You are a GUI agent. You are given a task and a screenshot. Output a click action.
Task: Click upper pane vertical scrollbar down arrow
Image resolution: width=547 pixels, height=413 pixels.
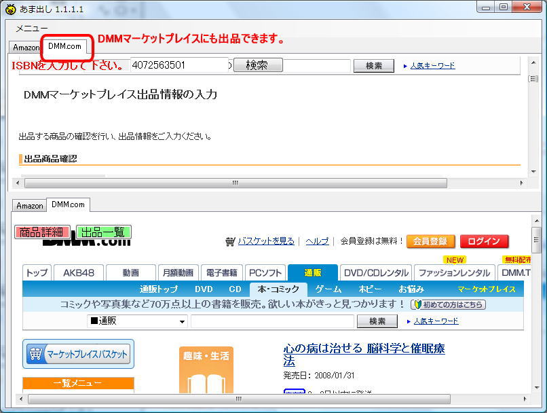coord(533,171)
